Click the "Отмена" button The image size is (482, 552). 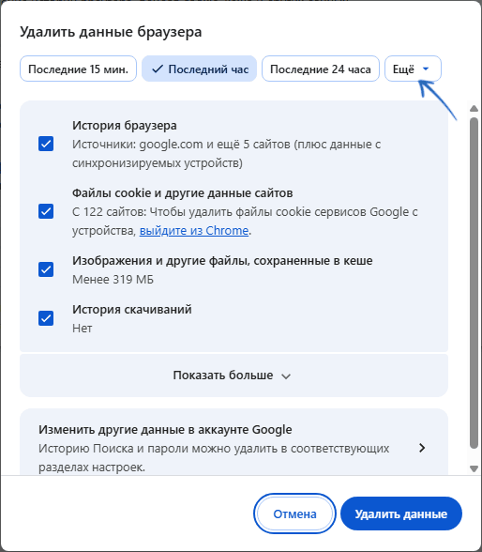(294, 514)
